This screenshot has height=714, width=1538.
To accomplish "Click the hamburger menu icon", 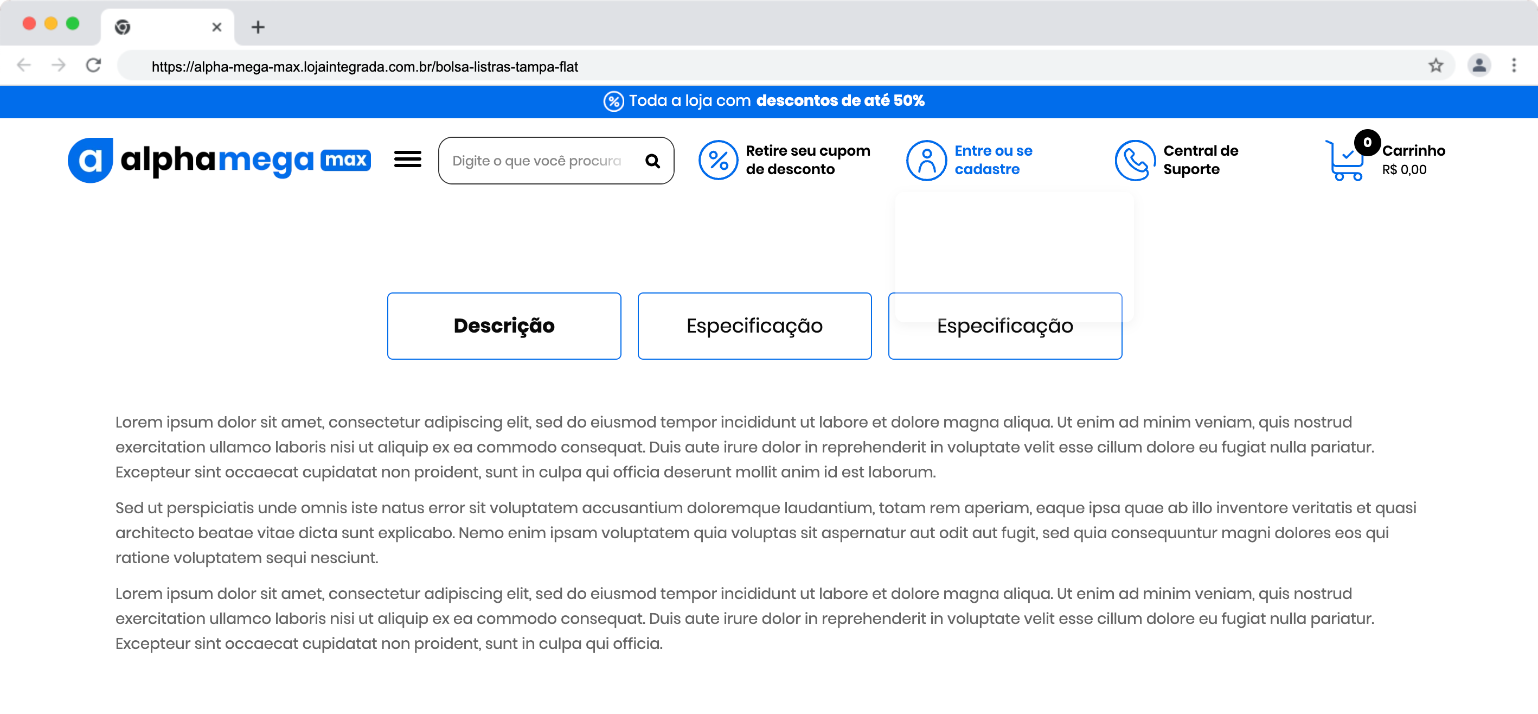I will pyautogui.click(x=408, y=160).
